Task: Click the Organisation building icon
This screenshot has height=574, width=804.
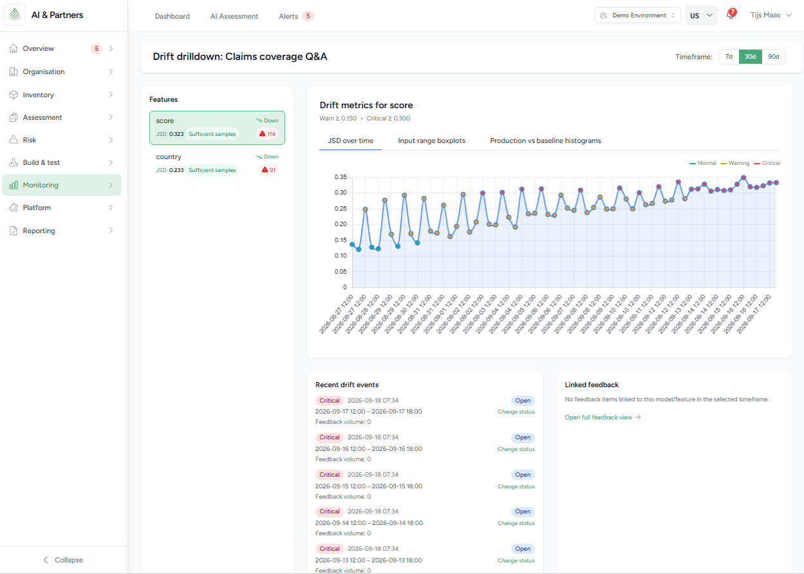Action: (x=14, y=72)
